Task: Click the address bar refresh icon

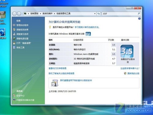Action: click(x=99, y=13)
